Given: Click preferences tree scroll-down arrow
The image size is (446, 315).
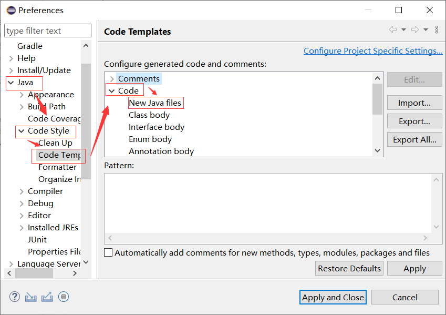Looking at the screenshot, I should 86,262.
